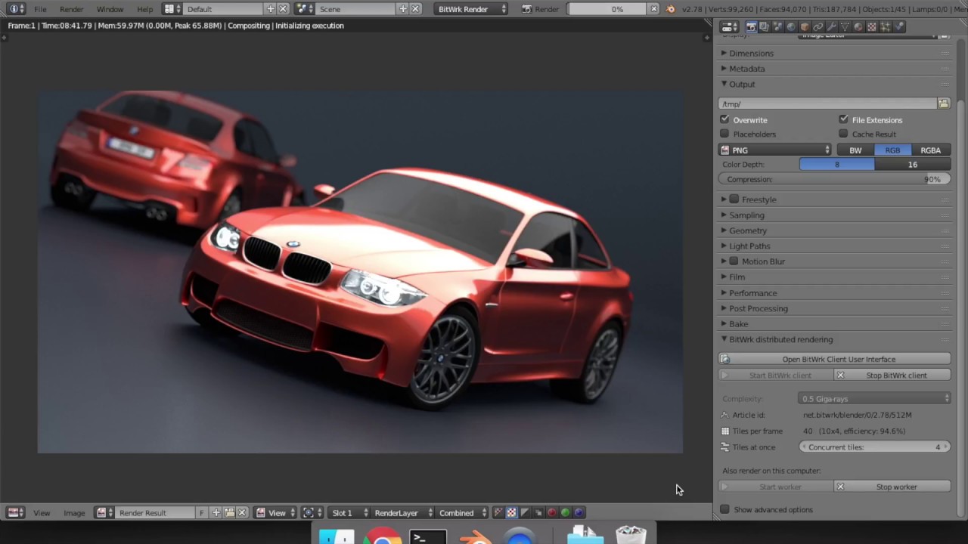Image resolution: width=968 pixels, height=544 pixels.
Task: Open Terminal from the dock
Action: [x=428, y=537]
